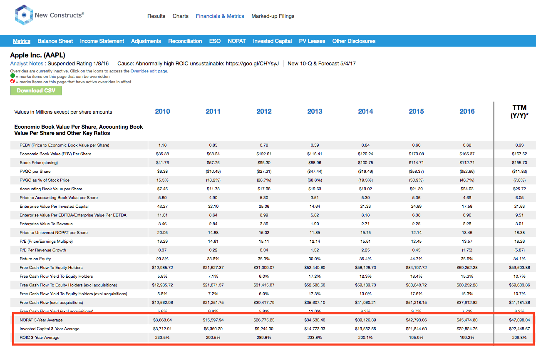
Task: Select ROIC 3-Year Average row label
Action: 40,338
